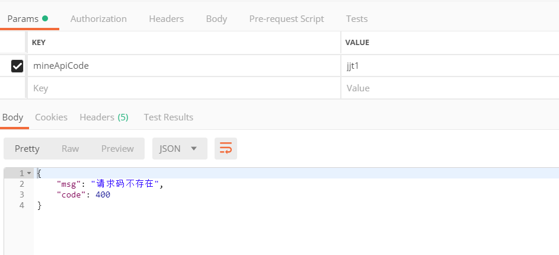Viewport: 559px width, 255px height.
Task: Select the request Body tab
Action: pos(216,19)
